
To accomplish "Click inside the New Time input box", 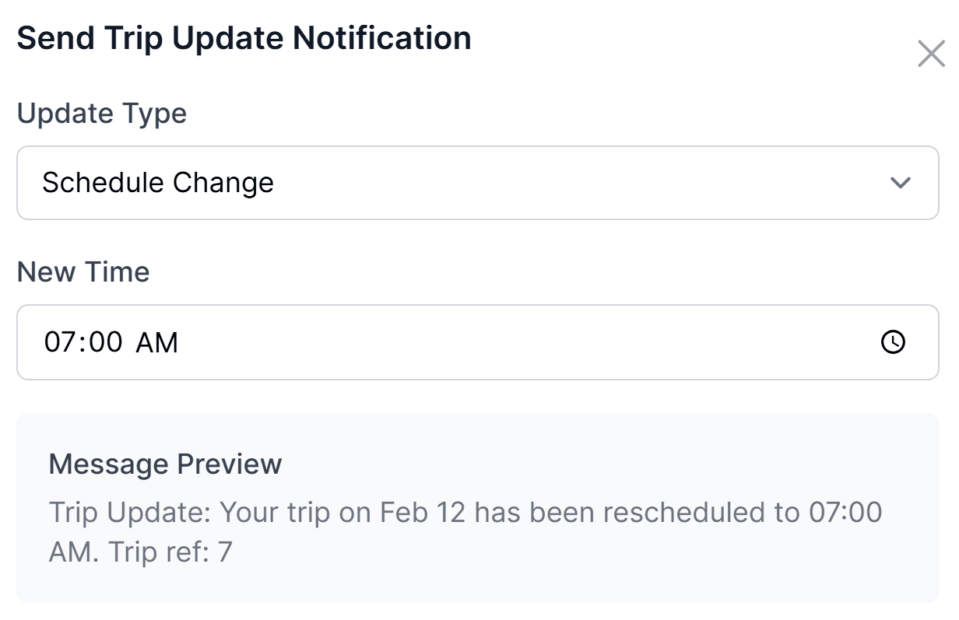I will (x=389, y=342).
